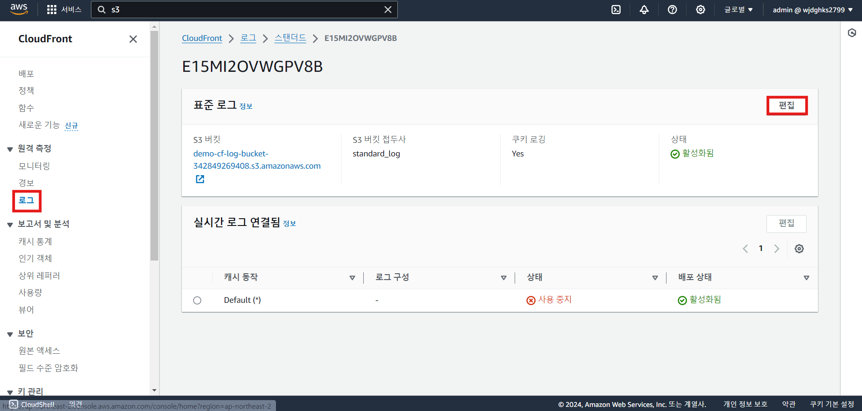Sort by the 로그 구성 column arrow
The image size is (862, 411).
504,278
